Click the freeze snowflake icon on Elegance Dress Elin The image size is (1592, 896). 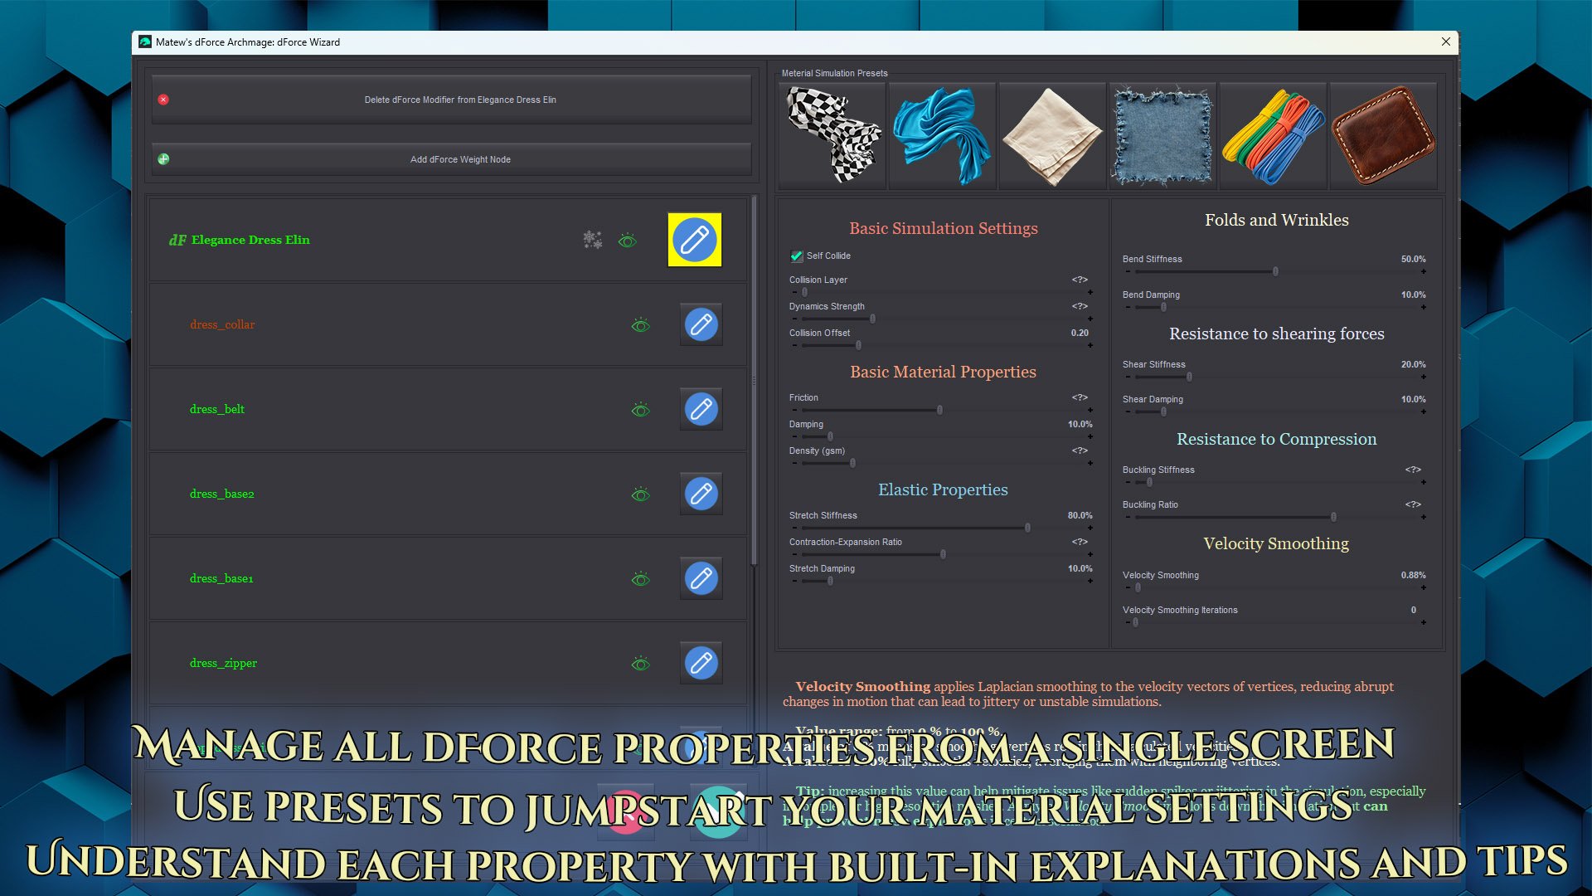pyautogui.click(x=592, y=240)
